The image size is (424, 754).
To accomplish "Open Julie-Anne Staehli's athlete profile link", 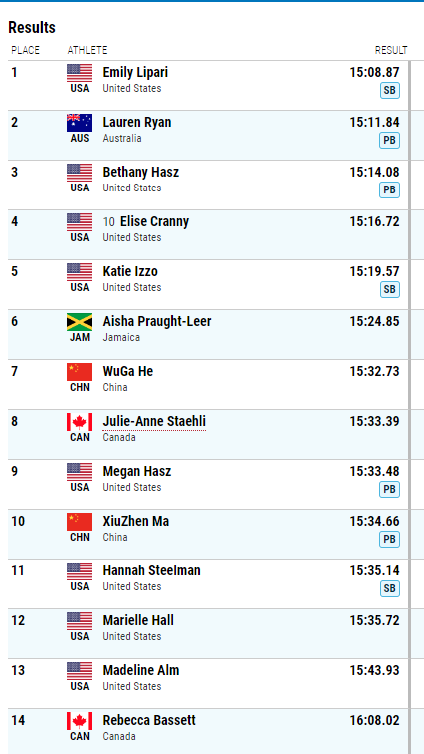I will pos(154,422).
